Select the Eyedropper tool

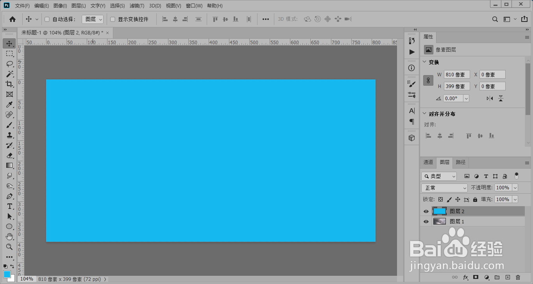tap(9, 104)
